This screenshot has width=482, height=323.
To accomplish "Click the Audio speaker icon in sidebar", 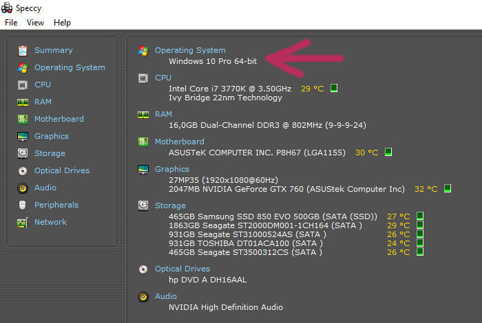I will coord(23,188).
